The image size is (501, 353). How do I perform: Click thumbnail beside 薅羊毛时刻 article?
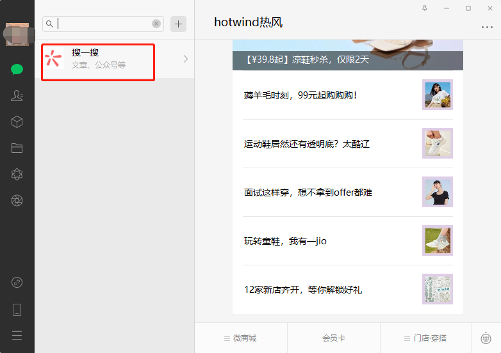click(x=438, y=95)
